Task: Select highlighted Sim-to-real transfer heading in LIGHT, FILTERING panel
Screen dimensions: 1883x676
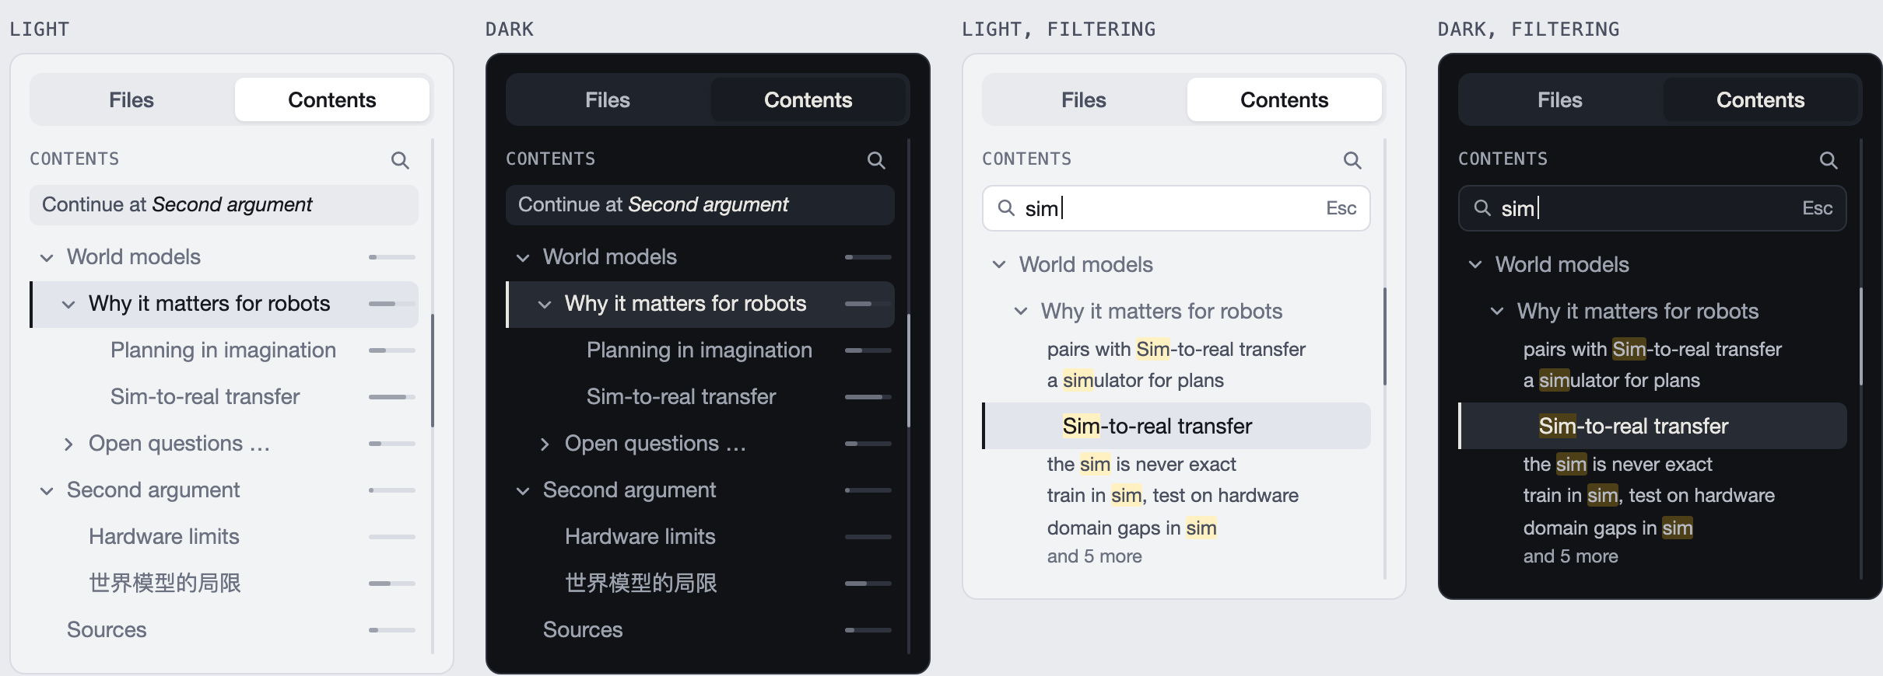Action: 1176,426
